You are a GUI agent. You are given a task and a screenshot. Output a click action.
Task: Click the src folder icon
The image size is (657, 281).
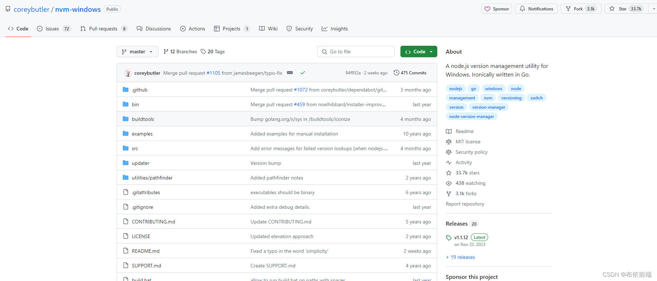(126, 148)
